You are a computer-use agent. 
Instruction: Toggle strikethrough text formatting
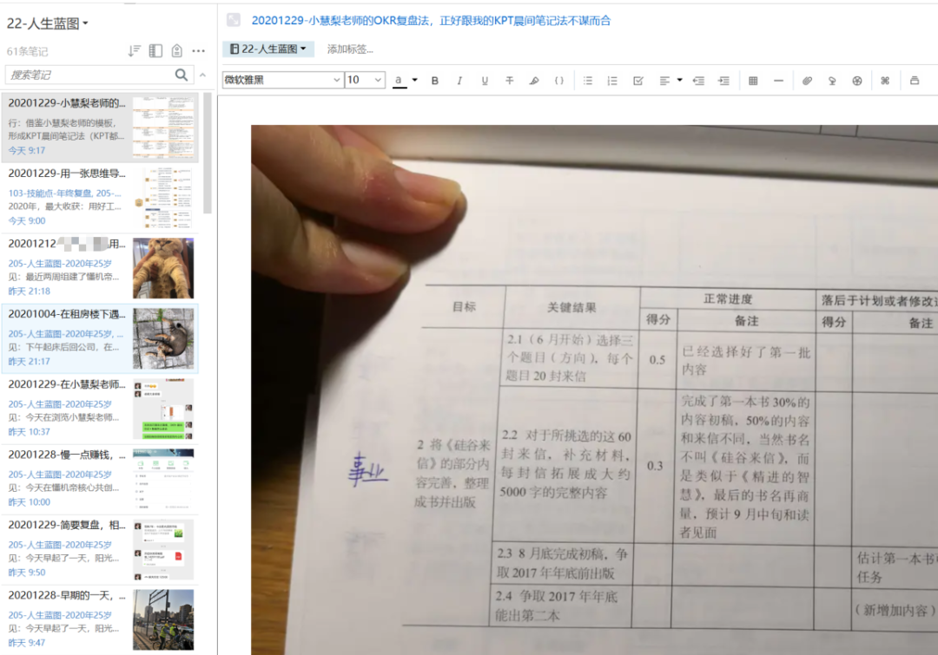510,81
